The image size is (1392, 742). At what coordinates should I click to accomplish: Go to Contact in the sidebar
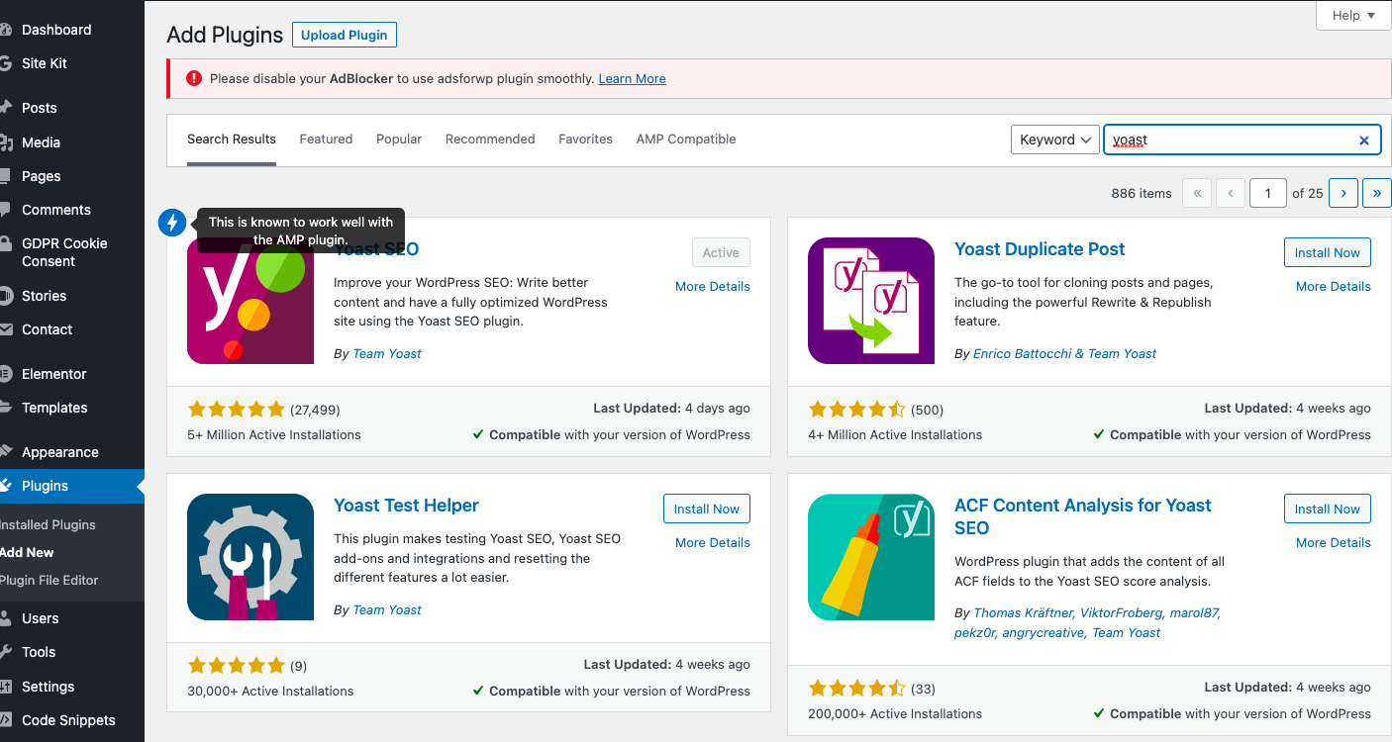[48, 329]
